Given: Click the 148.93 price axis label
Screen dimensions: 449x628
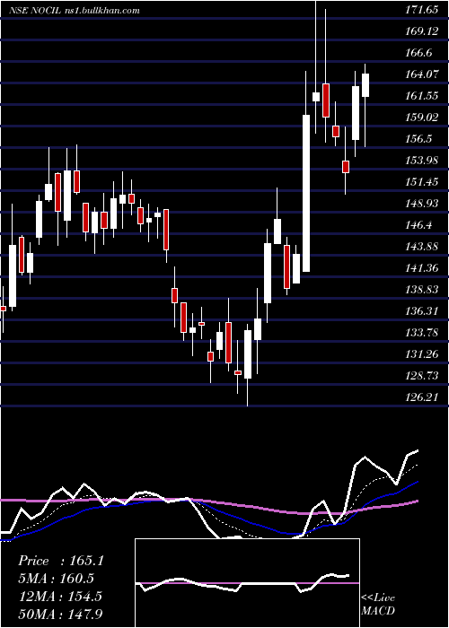Looking at the screenshot, I should pos(421,205).
